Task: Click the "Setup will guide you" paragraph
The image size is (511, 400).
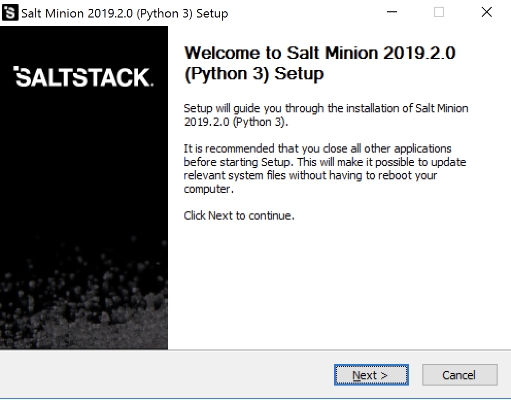Action: [326, 115]
